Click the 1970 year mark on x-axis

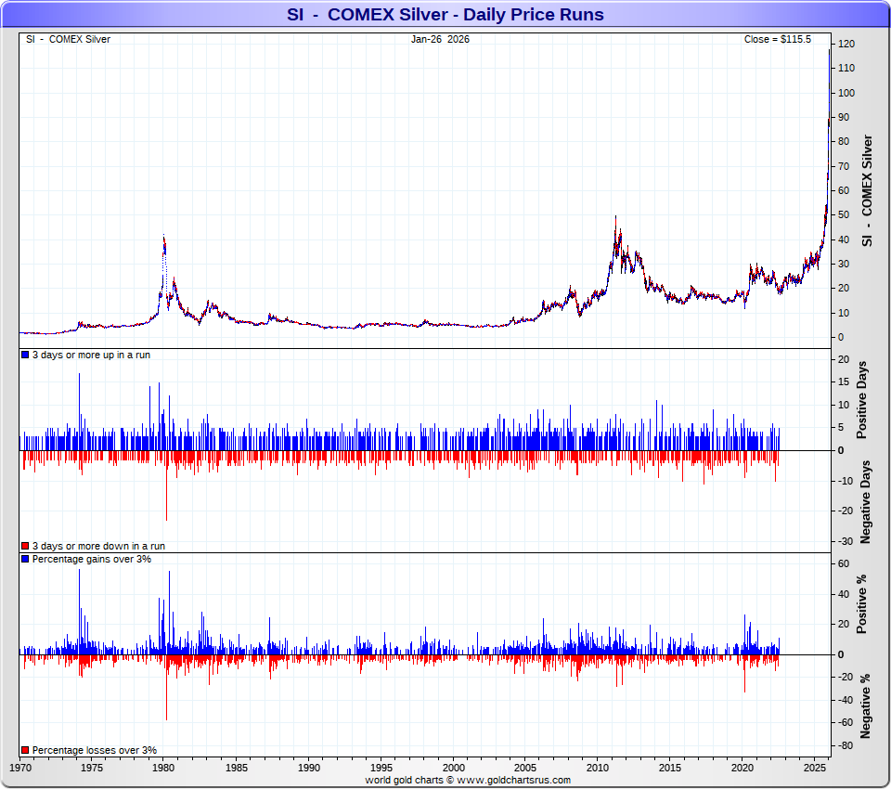(20, 769)
